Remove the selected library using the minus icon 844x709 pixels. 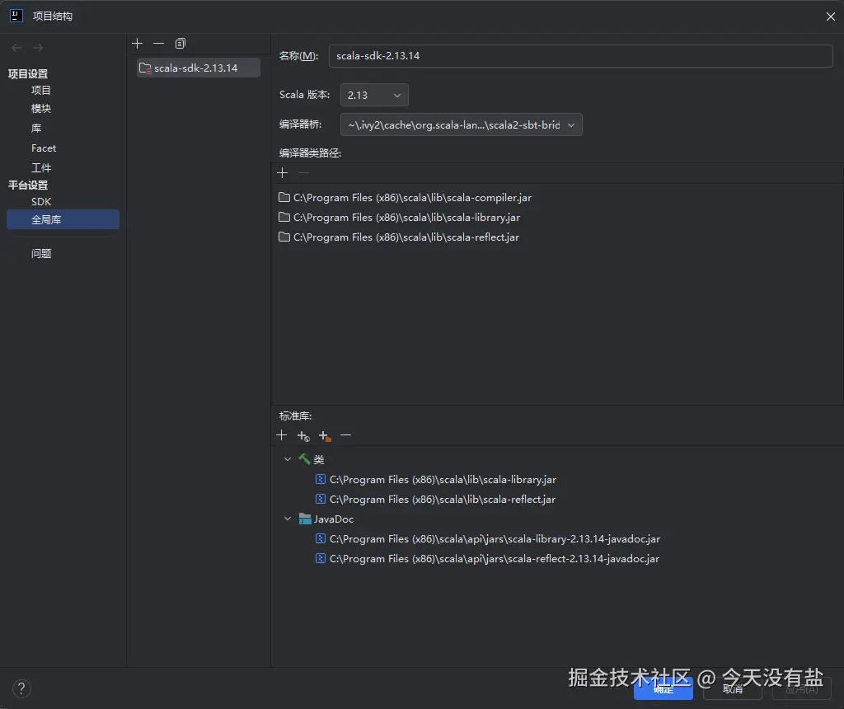[x=158, y=43]
